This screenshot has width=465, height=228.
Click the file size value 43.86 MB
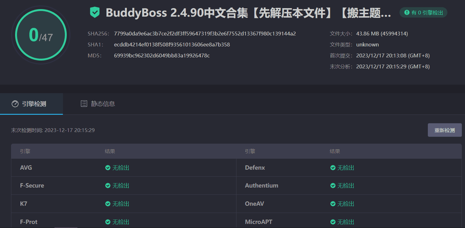tap(382, 34)
